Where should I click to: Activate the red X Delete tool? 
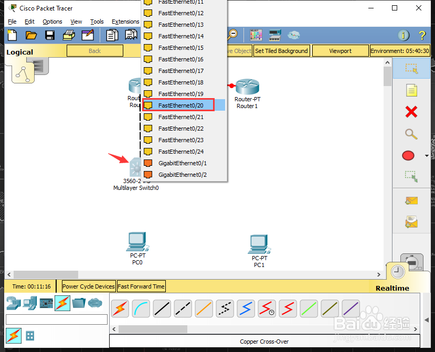[411, 112]
